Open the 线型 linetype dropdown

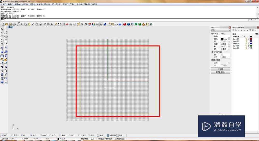(x=229, y=44)
